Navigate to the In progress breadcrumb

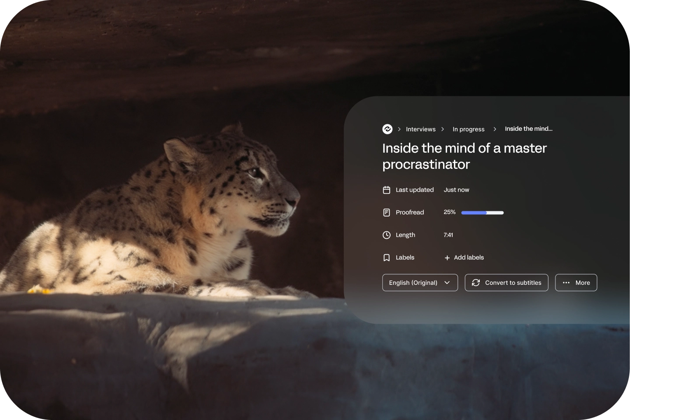coord(468,129)
